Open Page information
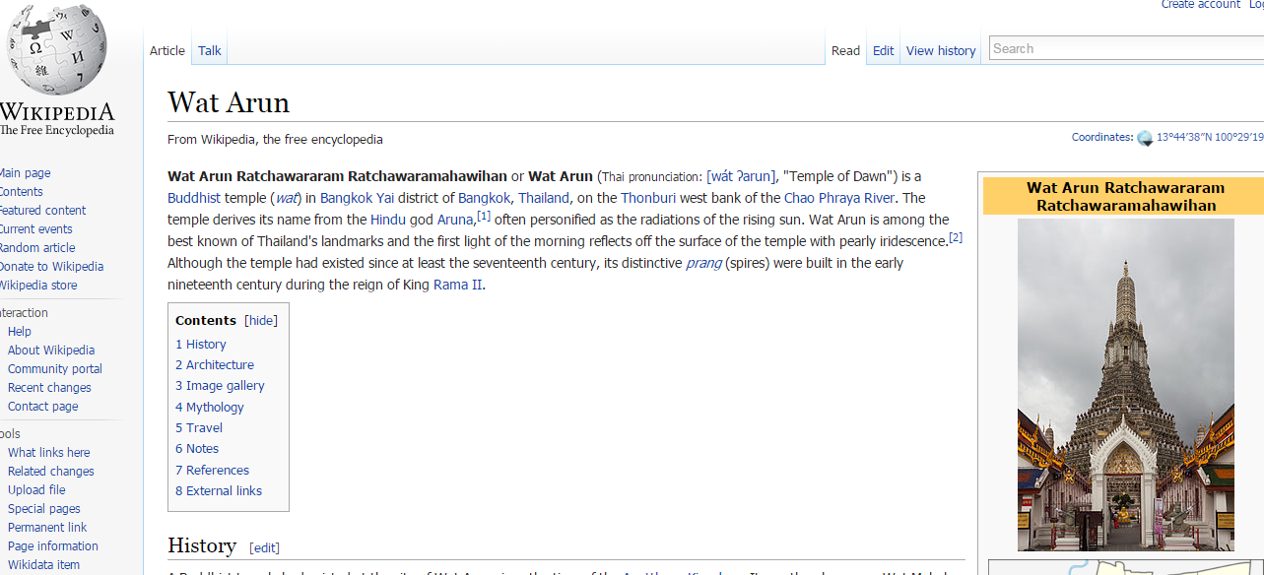 [53, 546]
